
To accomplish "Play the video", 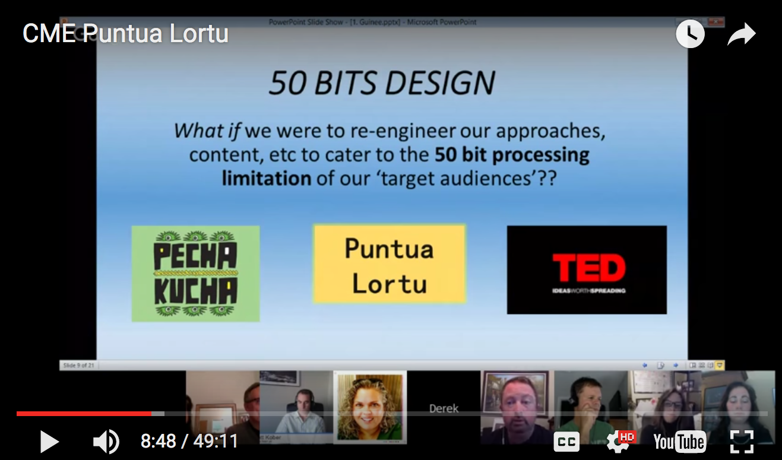I will pos(49,442).
